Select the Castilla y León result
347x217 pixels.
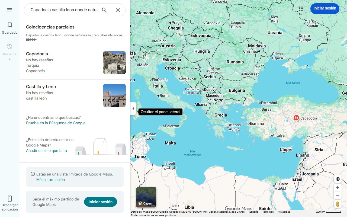pyautogui.click(x=41, y=87)
